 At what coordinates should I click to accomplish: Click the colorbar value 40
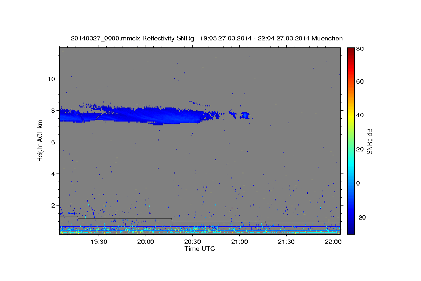361,115
